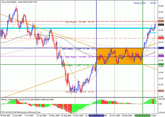Click the green 2010.09.19 00:00 time marker
The image size is (165, 117).
143,116
